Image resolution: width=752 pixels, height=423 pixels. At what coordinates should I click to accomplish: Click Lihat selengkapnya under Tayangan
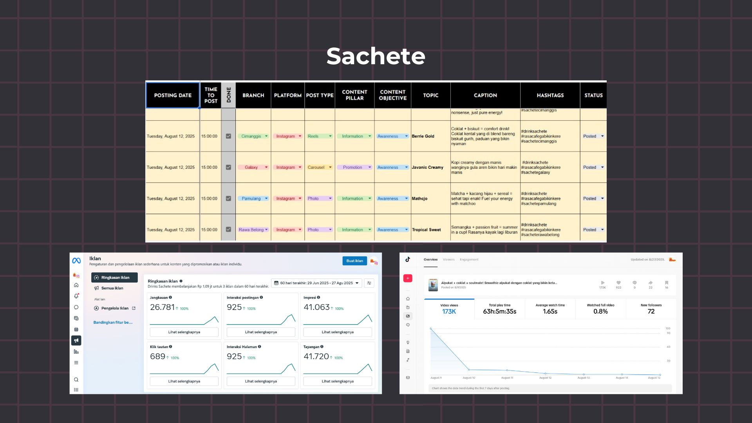(338, 381)
